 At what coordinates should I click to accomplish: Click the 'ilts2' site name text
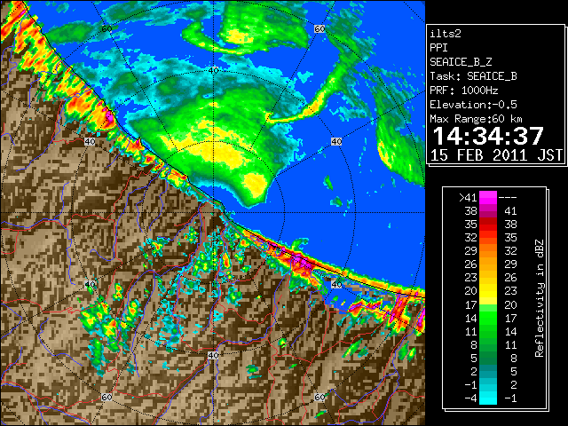446,34
